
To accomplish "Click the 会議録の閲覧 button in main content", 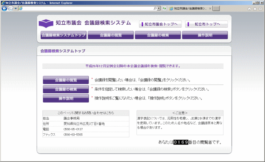I will click(x=66, y=80).
